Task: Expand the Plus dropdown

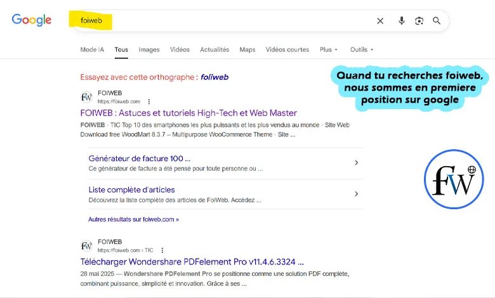Action: (328, 49)
